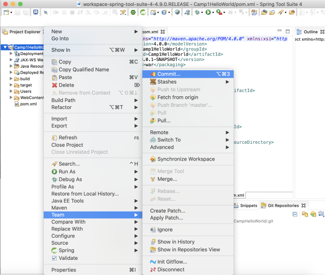Expand the Advanced submenu arrow
The image size is (325, 275).
click(227, 147)
